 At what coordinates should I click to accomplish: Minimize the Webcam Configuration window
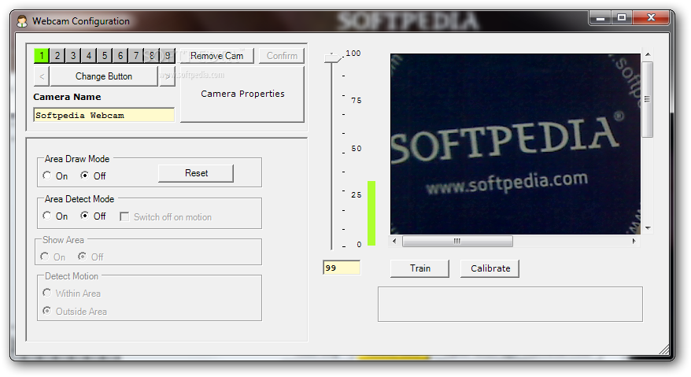[600, 17]
